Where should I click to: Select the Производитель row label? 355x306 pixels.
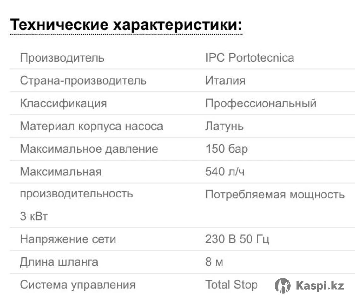[x=62, y=57]
